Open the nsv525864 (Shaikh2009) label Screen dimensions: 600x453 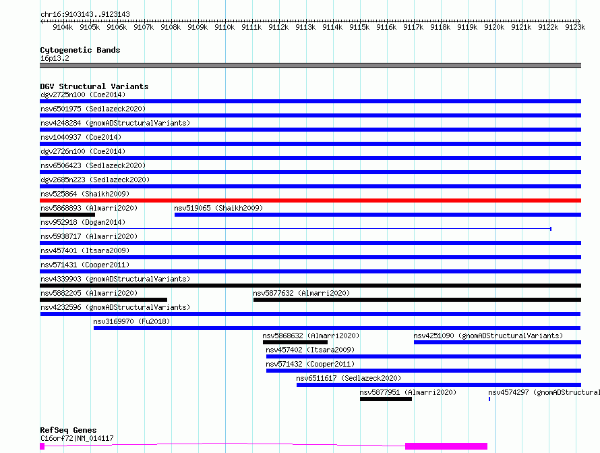point(85,194)
